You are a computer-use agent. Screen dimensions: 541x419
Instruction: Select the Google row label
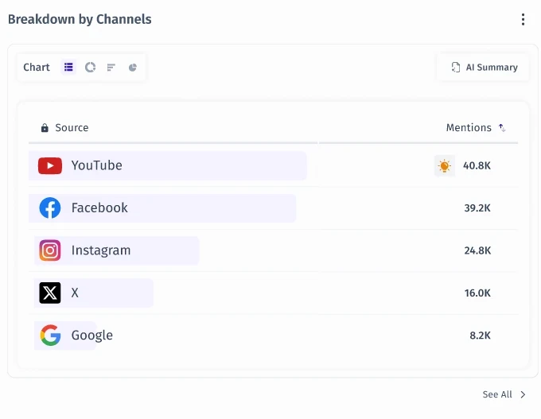[91, 336]
